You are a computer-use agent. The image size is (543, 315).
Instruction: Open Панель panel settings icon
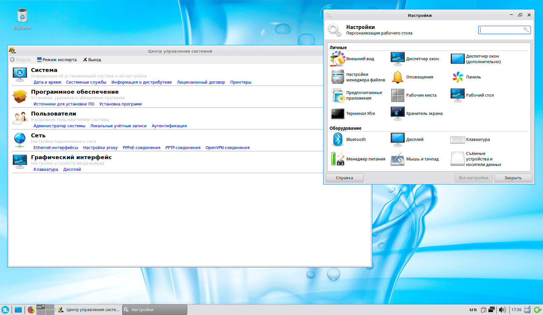[x=457, y=77]
